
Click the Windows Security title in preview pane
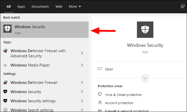click(145, 45)
